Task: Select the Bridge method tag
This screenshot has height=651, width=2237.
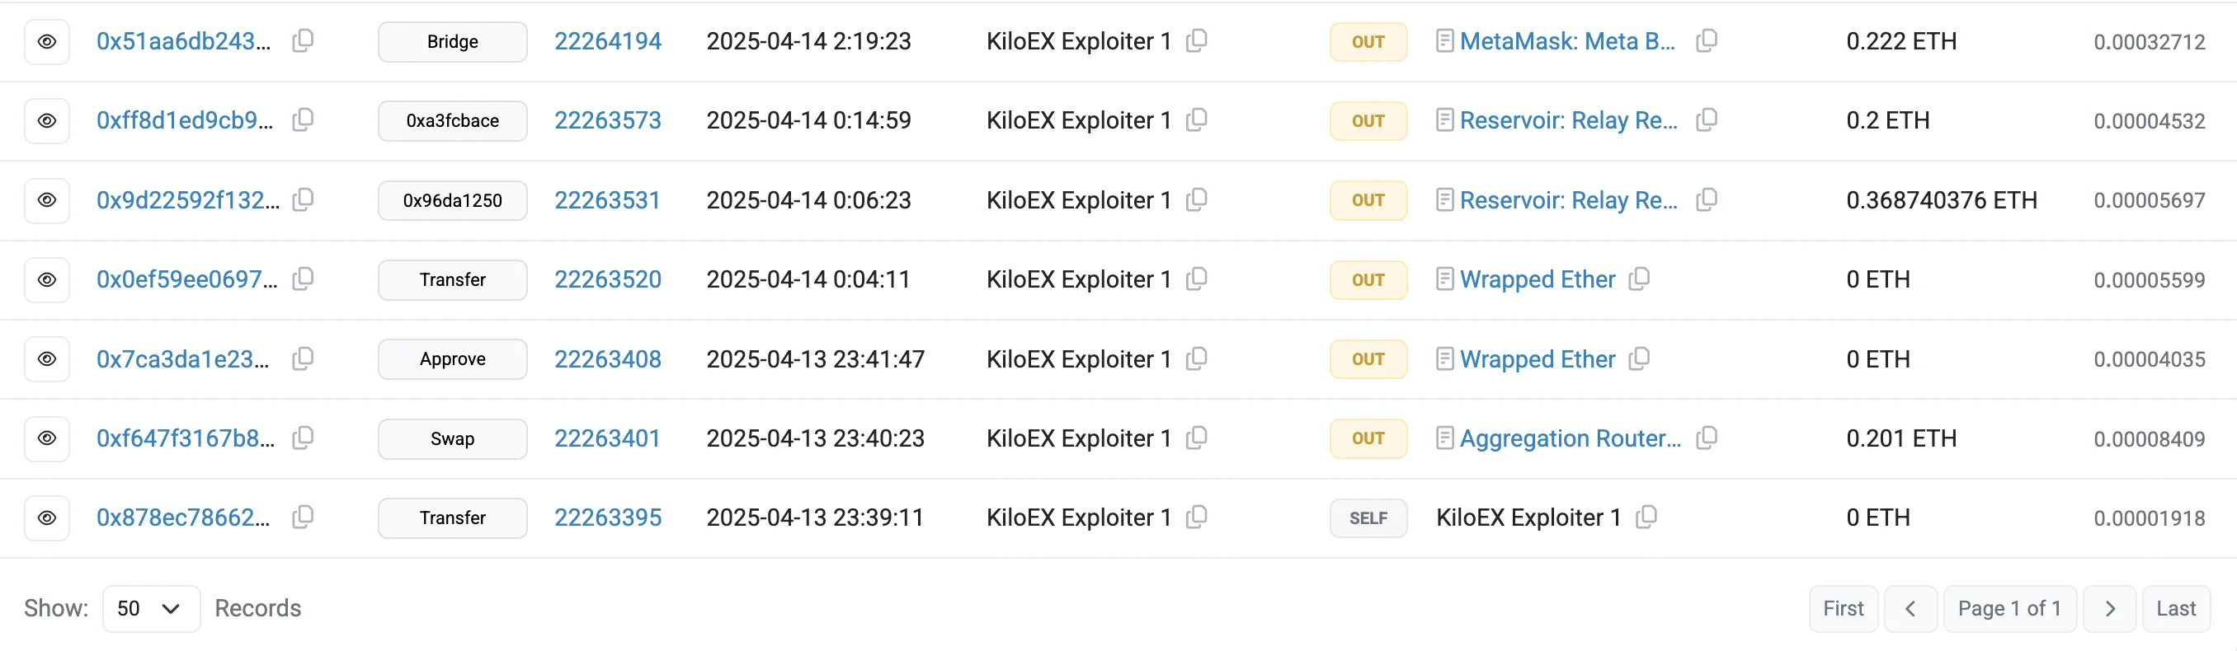Action: tap(453, 42)
